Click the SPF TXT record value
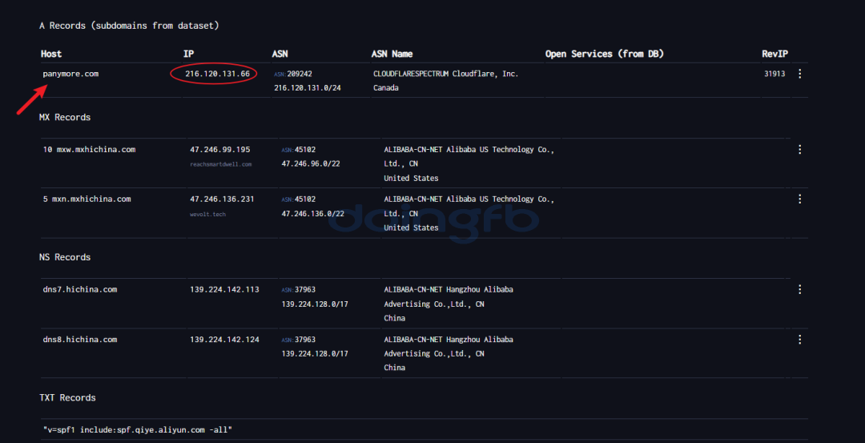This screenshot has height=443, width=865. 138,430
